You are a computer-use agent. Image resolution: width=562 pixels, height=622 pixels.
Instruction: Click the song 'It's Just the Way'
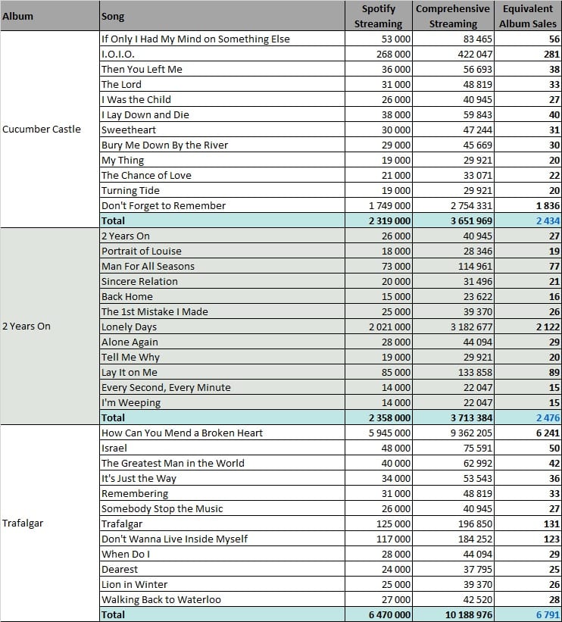(222, 478)
